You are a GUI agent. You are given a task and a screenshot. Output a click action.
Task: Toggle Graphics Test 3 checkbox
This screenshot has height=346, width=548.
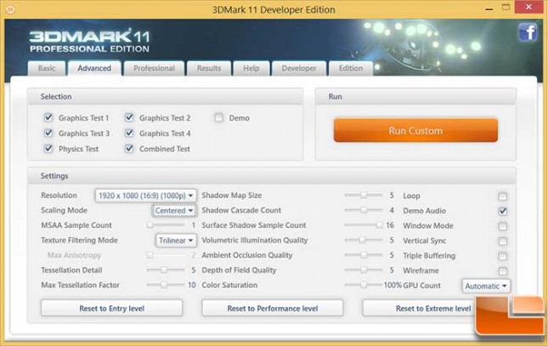point(48,133)
